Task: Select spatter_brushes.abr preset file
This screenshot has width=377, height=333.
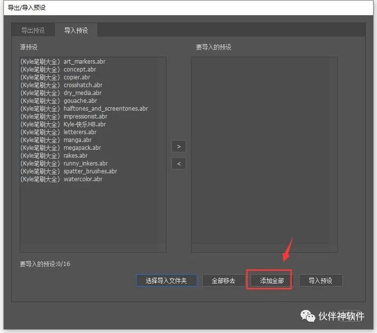Action: (x=69, y=171)
